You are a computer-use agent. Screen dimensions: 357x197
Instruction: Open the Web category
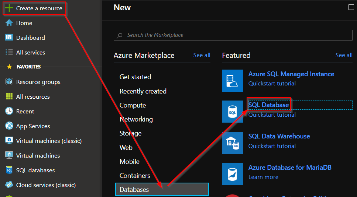pyautogui.click(x=126, y=148)
